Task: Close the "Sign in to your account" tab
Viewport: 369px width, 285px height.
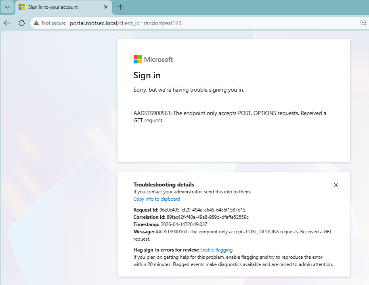Action: coord(105,7)
